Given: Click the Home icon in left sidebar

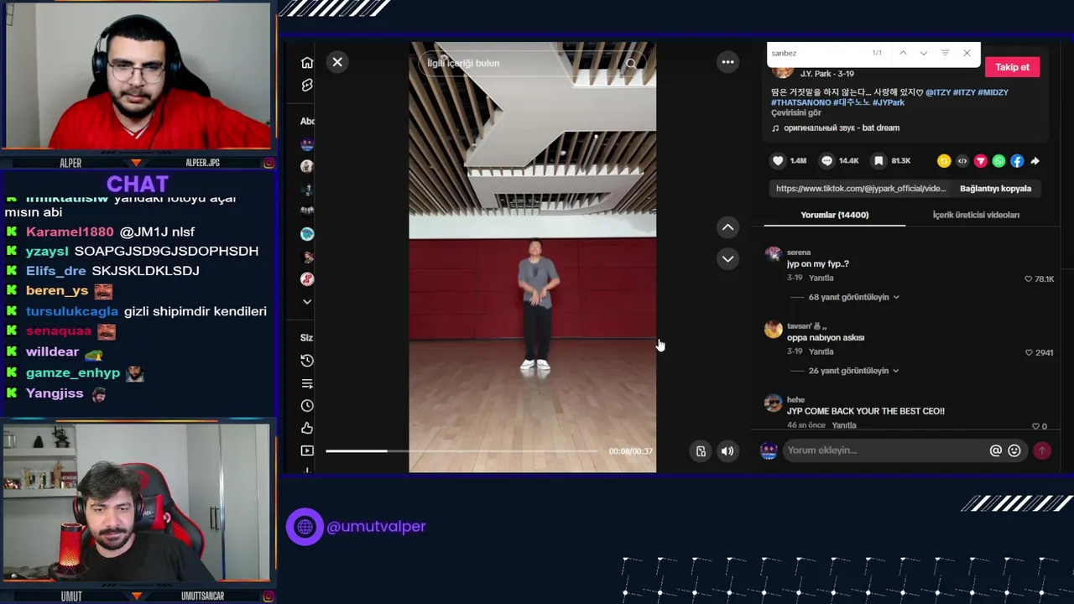Looking at the screenshot, I should [x=307, y=63].
